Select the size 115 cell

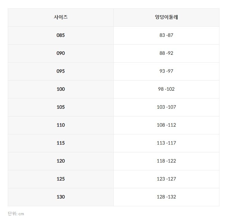[61, 143]
